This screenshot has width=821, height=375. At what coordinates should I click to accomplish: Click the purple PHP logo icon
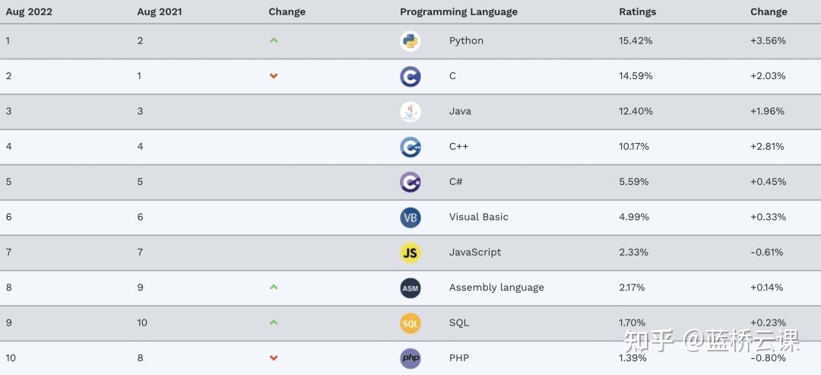click(x=410, y=358)
